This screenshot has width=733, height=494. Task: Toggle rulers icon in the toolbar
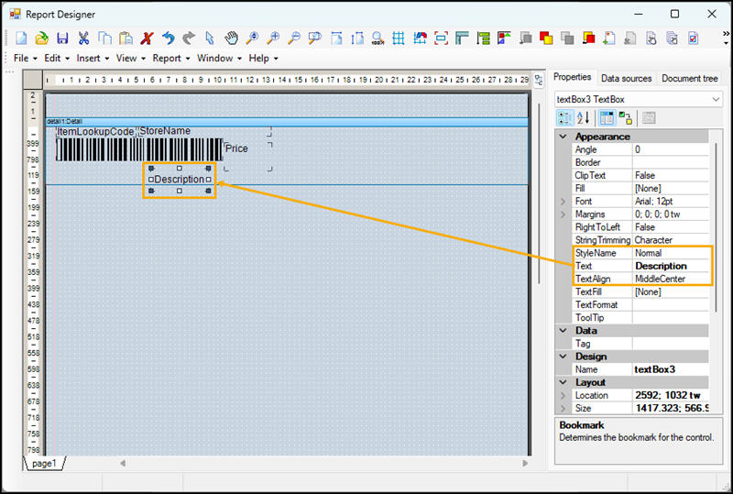click(x=462, y=38)
